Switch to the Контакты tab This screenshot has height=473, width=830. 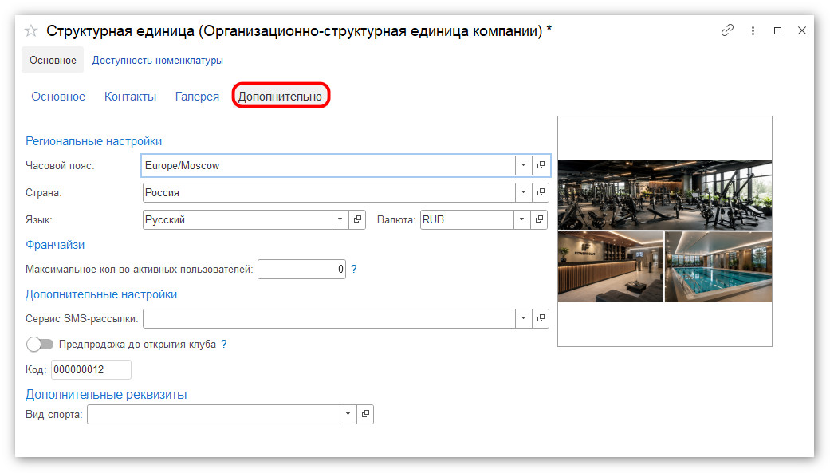[x=130, y=97]
